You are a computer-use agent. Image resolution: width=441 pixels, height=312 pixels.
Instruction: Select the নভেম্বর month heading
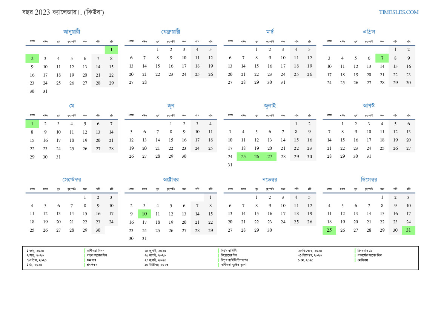pyautogui.click(x=270, y=180)
